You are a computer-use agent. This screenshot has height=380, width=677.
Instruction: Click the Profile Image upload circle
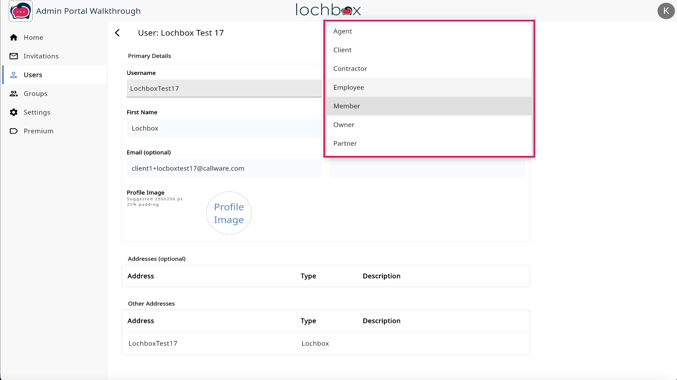tap(229, 213)
